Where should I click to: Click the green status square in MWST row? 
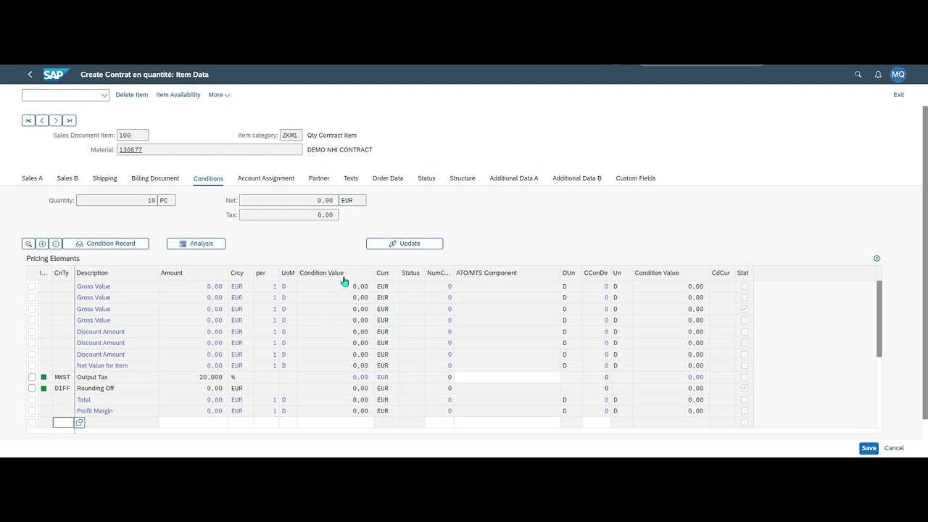coord(43,377)
